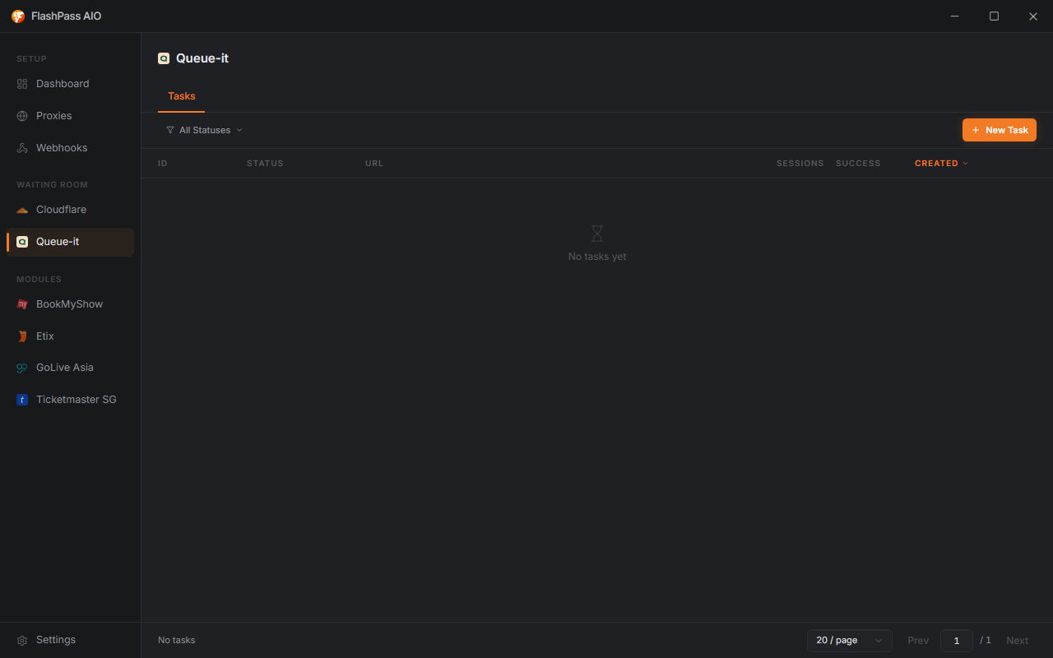Click the plus icon on New Task
This screenshot has height=658, width=1053.
[x=976, y=130]
